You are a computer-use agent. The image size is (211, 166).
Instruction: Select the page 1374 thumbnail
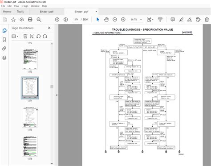click(x=30, y=88)
